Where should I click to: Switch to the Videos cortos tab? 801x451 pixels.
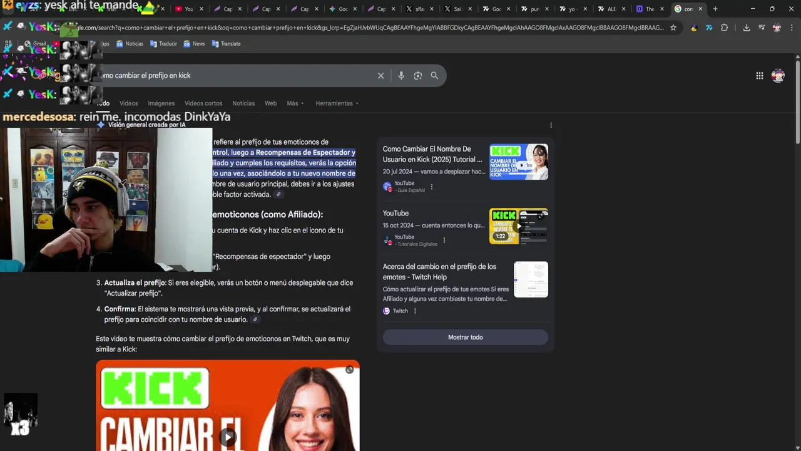pos(203,103)
